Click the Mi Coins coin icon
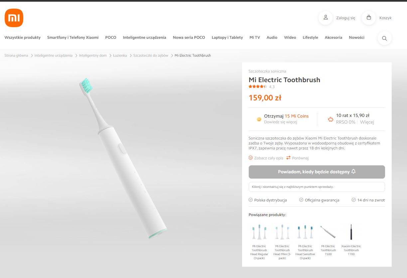Viewport: 407px width, 278px height. [259, 119]
